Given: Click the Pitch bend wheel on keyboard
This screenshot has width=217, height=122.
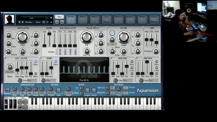Looking at the screenshot, I should pos(6,104).
